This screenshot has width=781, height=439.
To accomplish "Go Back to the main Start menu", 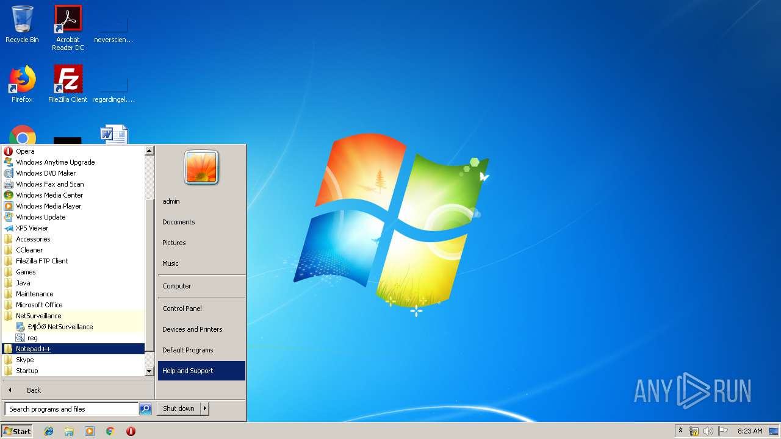I will click(x=77, y=390).
